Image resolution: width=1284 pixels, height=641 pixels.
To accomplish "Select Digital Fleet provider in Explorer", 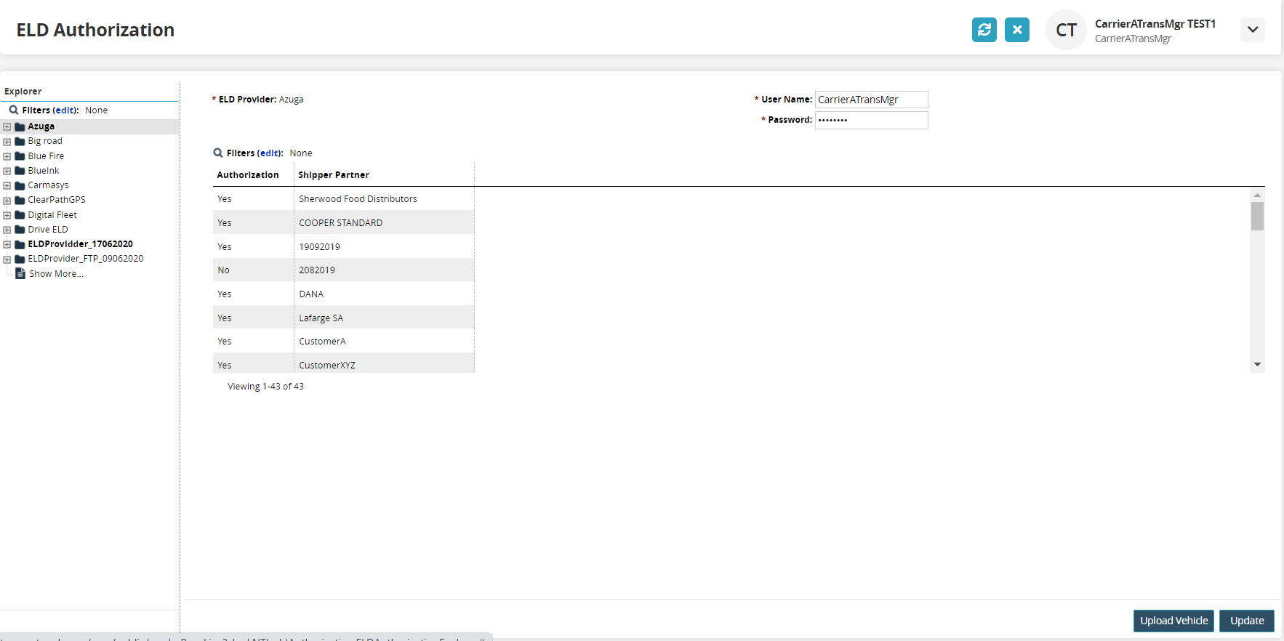I will 52,215.
